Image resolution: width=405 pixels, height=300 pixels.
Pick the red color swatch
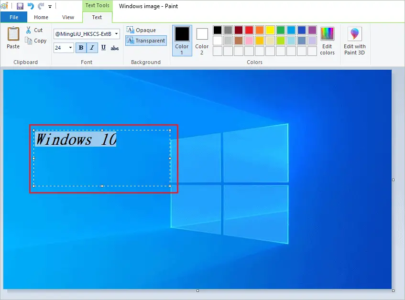[x=249, y=30]
